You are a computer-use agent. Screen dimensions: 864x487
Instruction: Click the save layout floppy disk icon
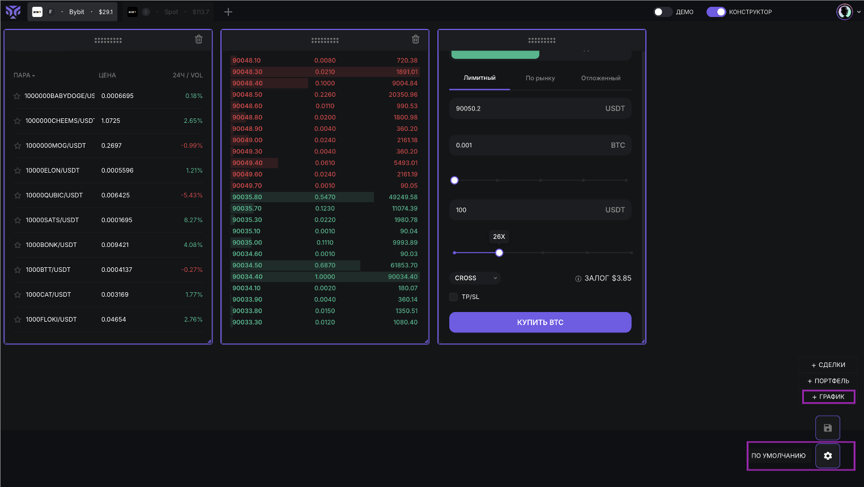(827, 428)
